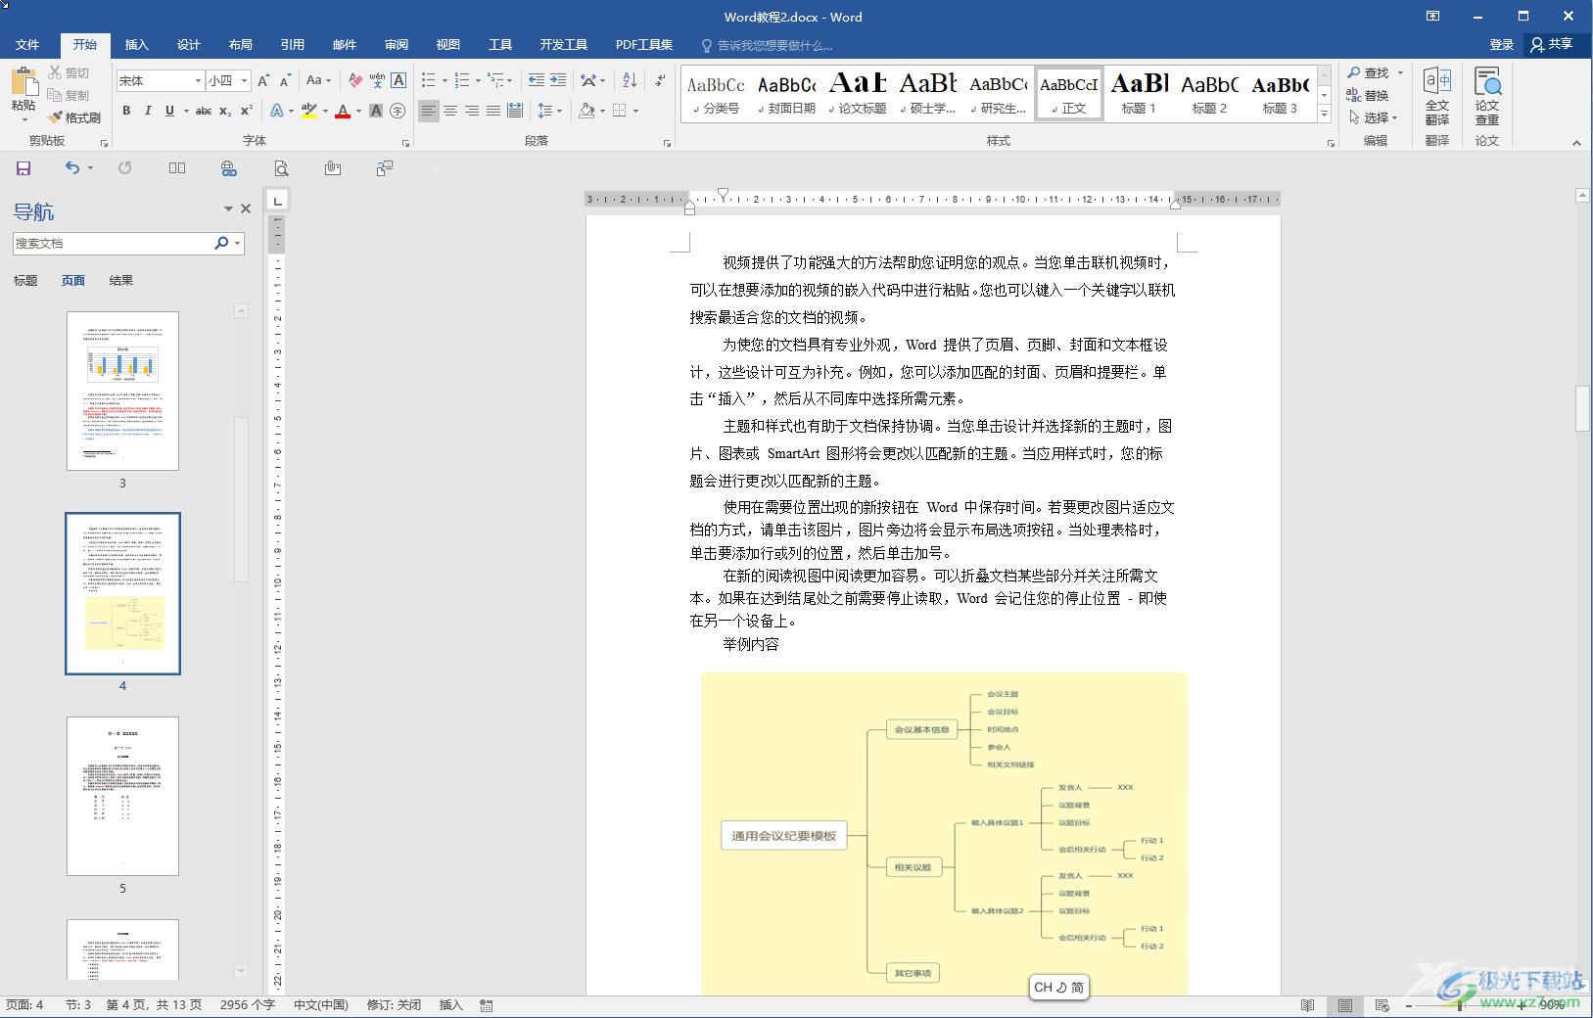Viewport: 1593px width, 1018px height.
Task: Open the Font dialog launcher
Action: click(x=405, y=143)
